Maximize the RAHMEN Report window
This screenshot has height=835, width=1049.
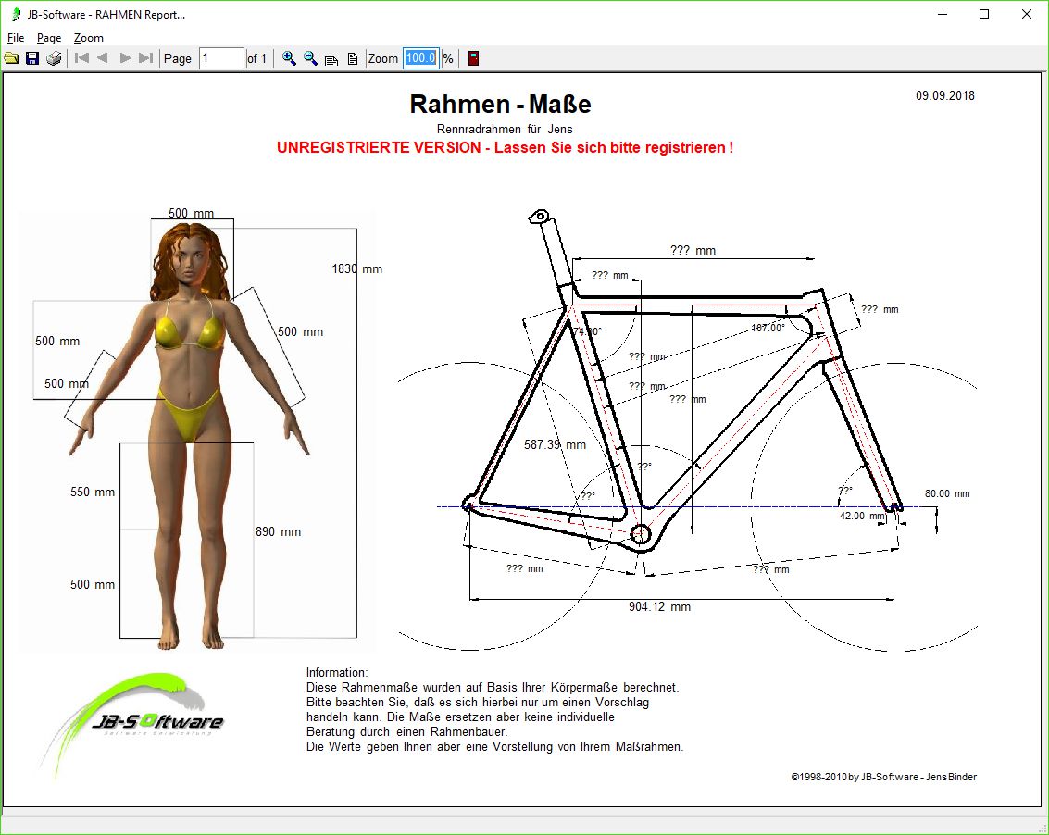coord(984,14)
